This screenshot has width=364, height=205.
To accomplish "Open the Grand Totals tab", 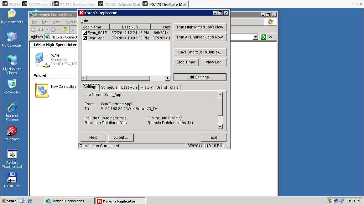I will (167, 87).
